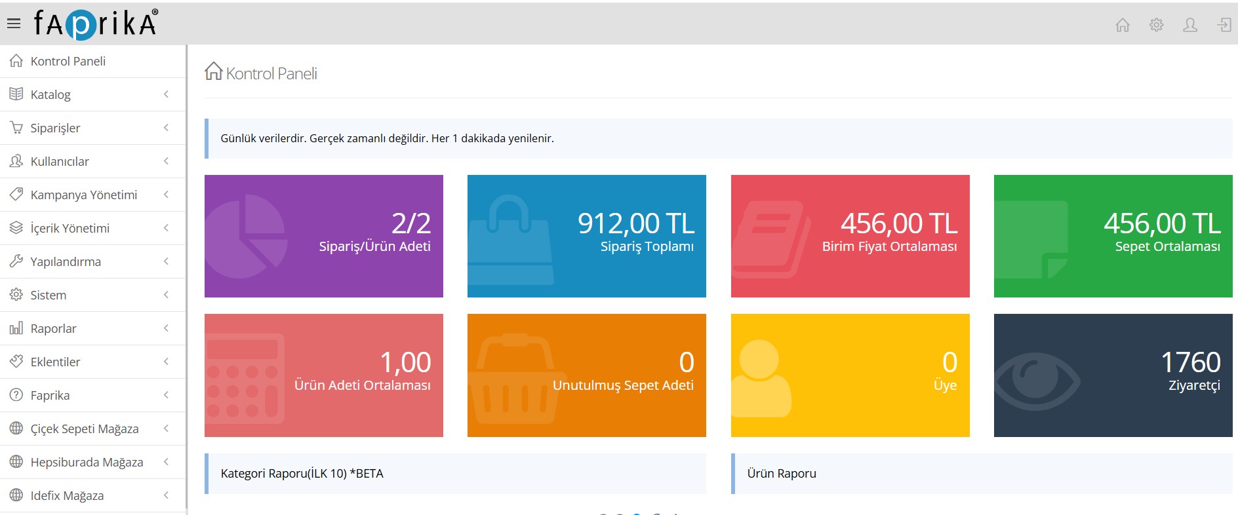Expand the Sistem submenu arrow
This screenshot has width=1238, height=515.
pyautogui.click(x=167, y=295)
